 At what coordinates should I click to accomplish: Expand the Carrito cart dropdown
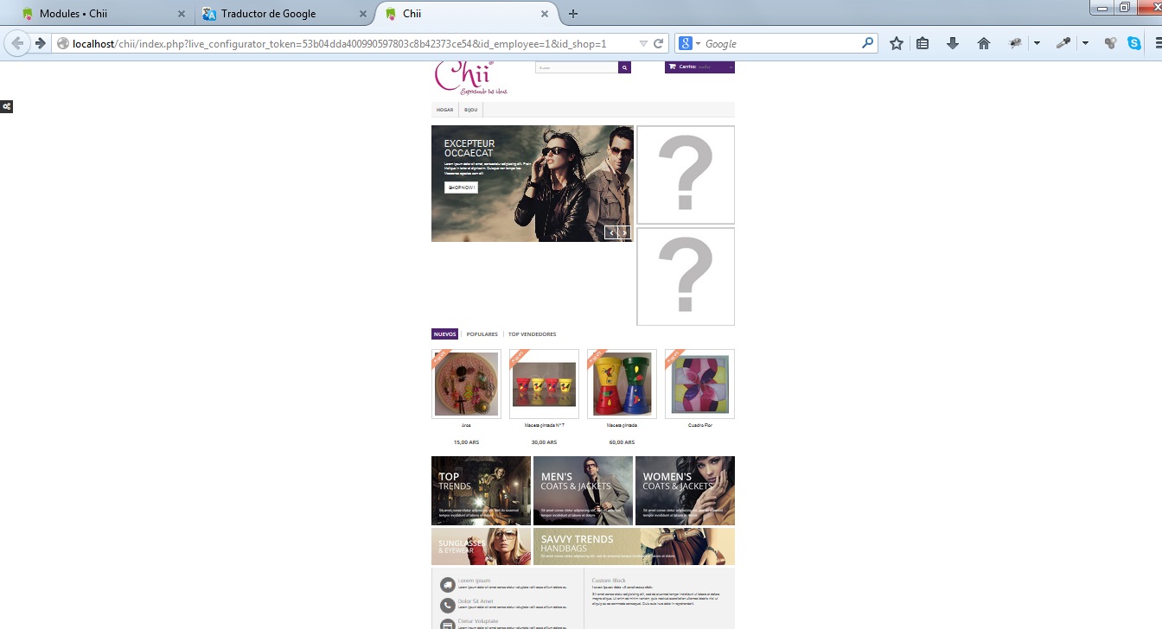point(699,67)
